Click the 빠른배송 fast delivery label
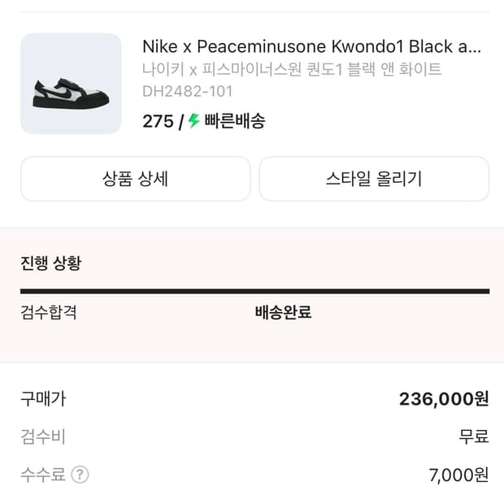The image size is (504, 504). click(x=235, y=121)
